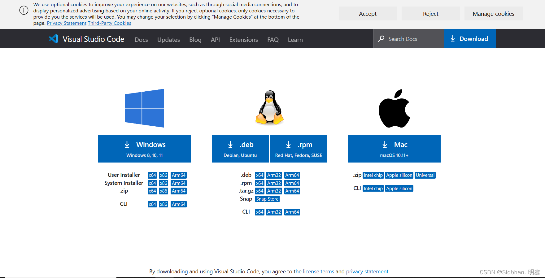Click the Apple logo image

click(x=394, y=108)
